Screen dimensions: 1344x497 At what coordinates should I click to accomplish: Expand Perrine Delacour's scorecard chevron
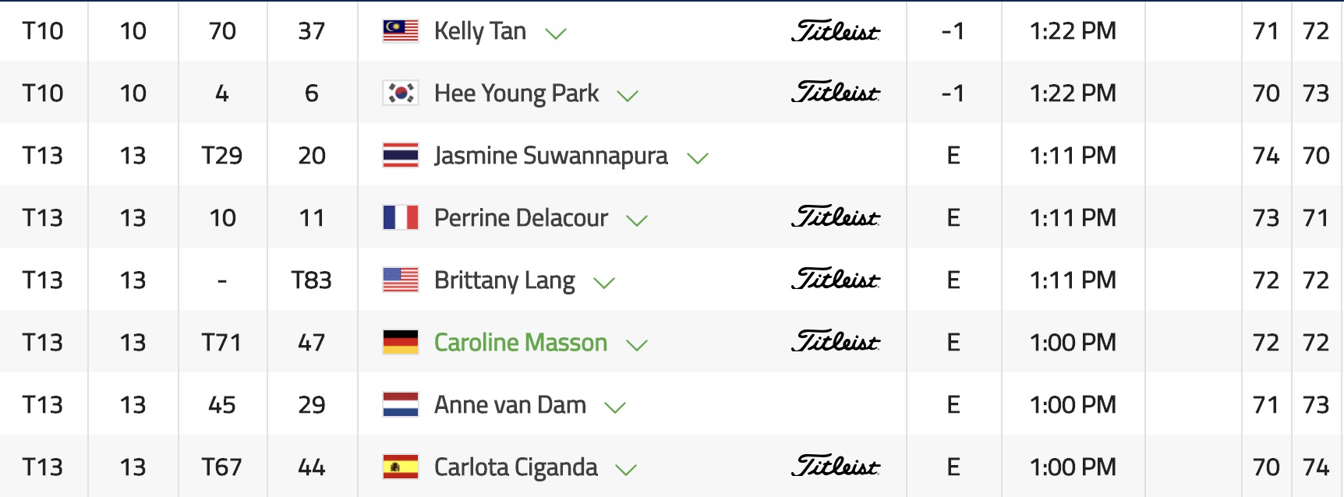[x=637, y=220]
